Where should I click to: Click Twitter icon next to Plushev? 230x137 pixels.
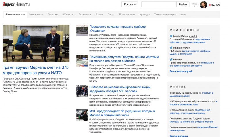point(171,59)
